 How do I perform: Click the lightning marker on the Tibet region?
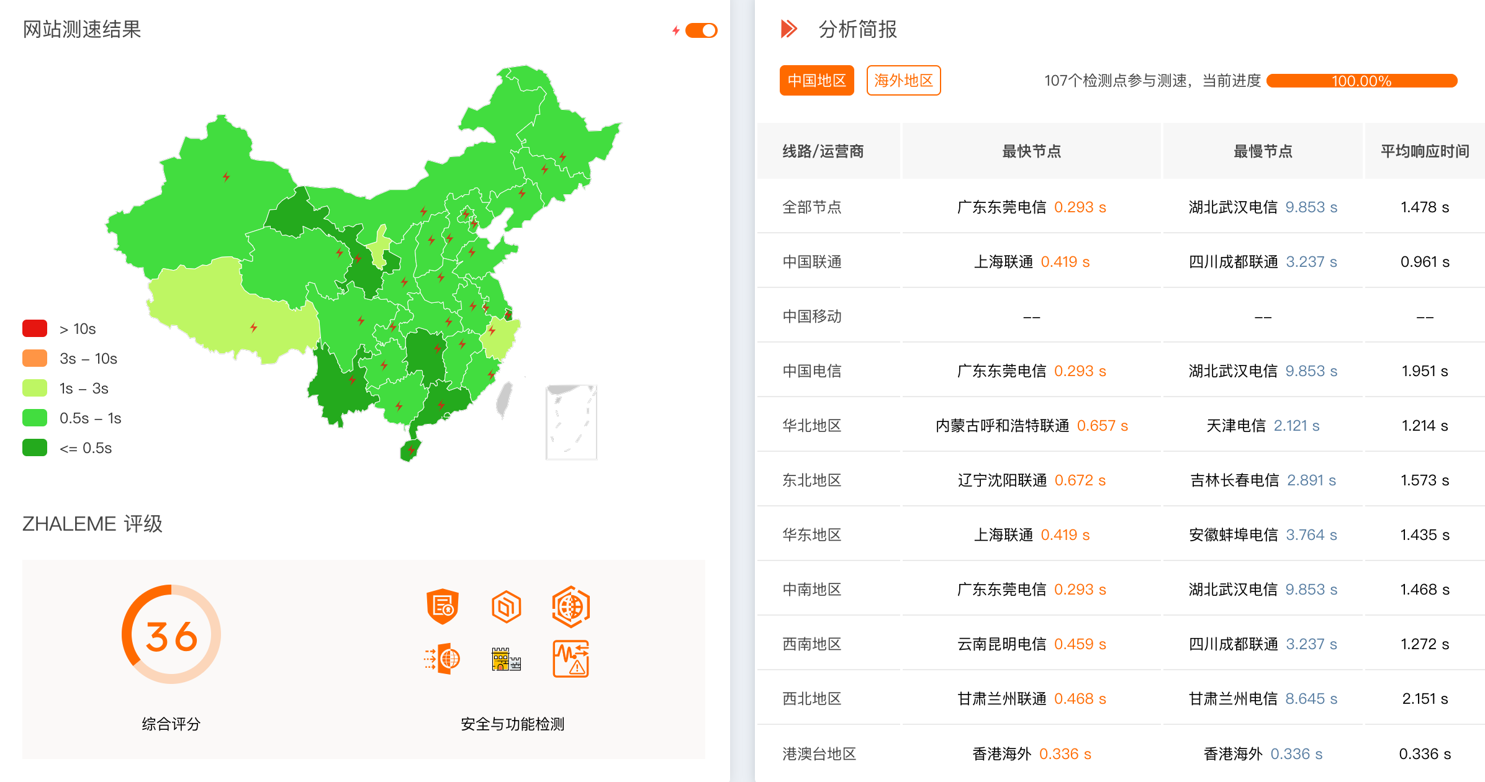pyautogui.click(x=254, y=327)
